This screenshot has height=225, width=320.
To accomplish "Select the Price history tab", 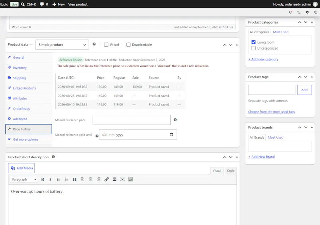I will (x=28, y=129).
